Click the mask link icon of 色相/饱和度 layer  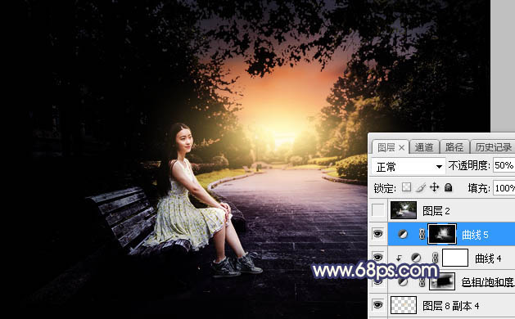point(422,281)
